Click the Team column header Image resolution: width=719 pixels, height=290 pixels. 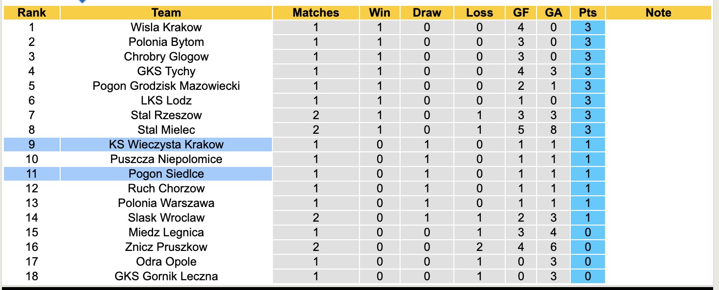[x=166, y=13]
